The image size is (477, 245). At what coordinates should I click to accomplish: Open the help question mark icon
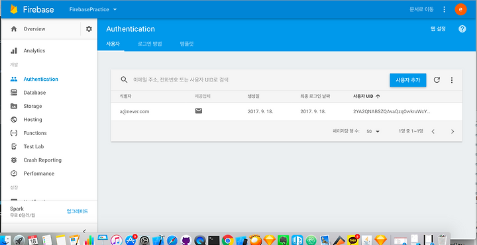462,29
